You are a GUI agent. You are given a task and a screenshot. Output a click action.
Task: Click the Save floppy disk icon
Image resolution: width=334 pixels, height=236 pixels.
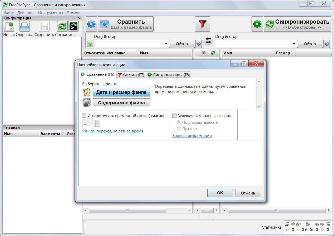[44, 26]
